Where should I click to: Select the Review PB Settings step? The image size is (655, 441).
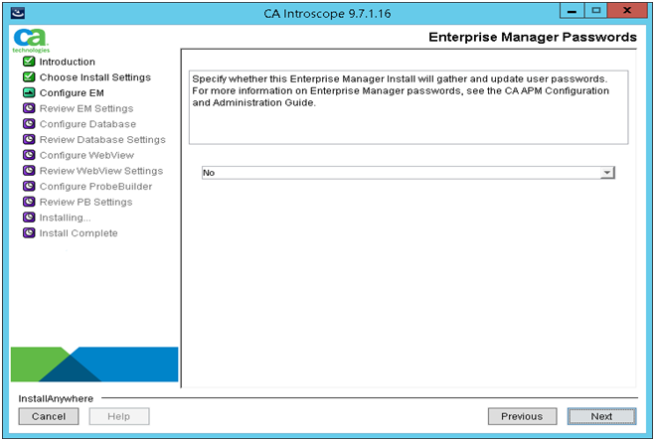(85, 202)
